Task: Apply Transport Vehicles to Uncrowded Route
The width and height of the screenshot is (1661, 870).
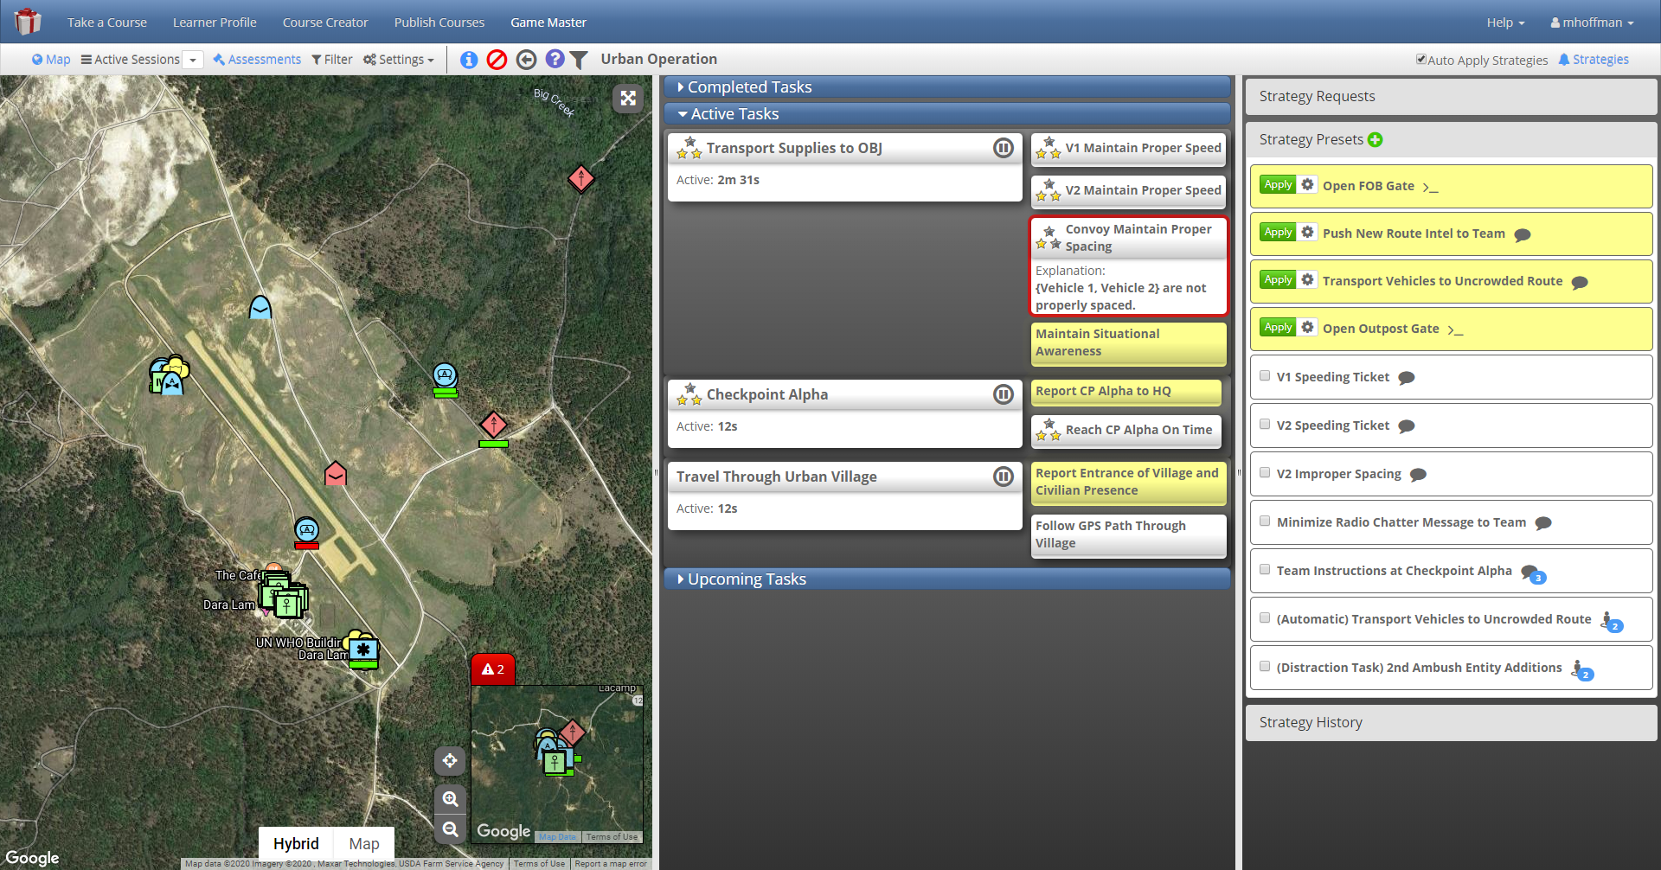Action: point(1278,280)
